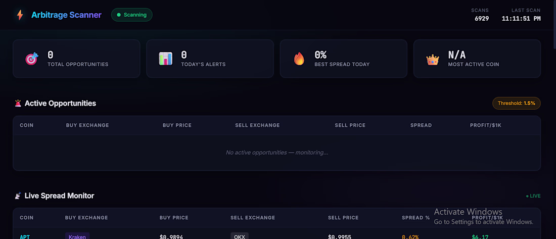Viewport: 556px width, 239px height.
Task: Select the Kraken buy exchange tag
Action: point(77,236)
